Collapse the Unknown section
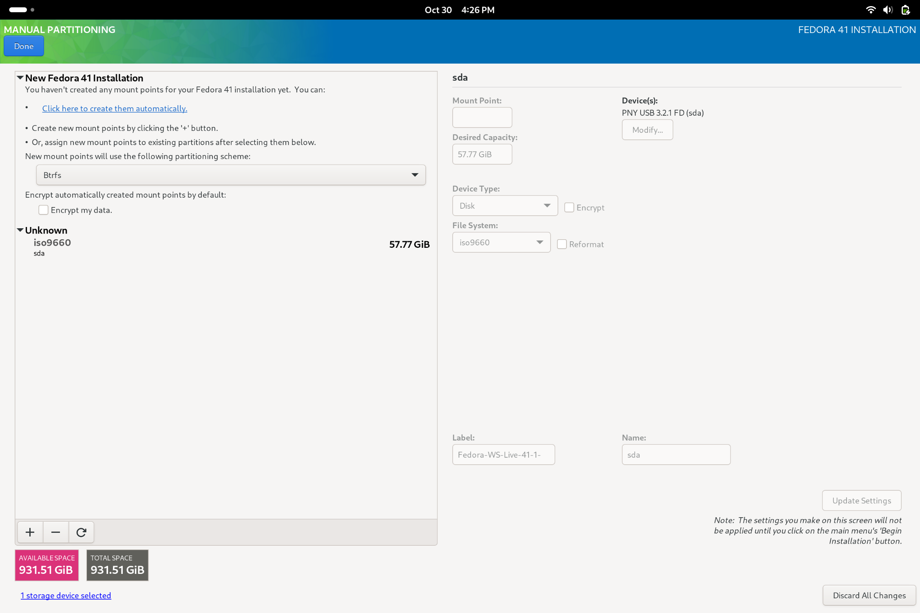 pyautogui.click(x=20, y=230)
